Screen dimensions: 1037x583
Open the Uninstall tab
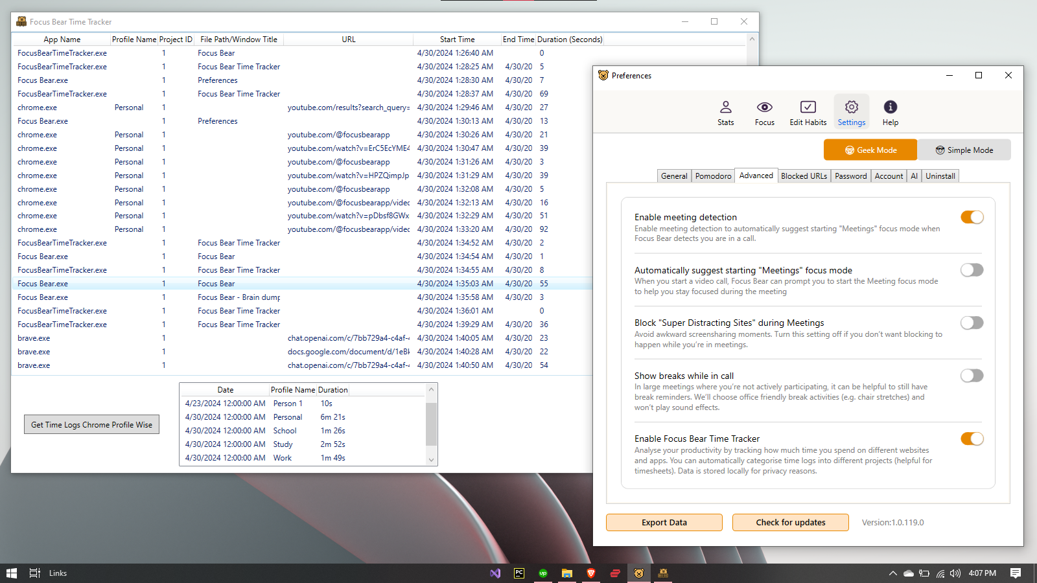tap(940, 176)
